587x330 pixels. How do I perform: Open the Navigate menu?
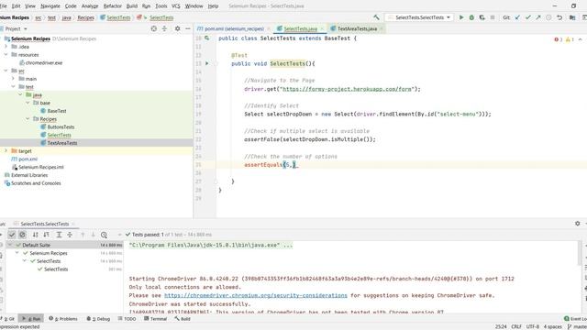coord(50,6)
